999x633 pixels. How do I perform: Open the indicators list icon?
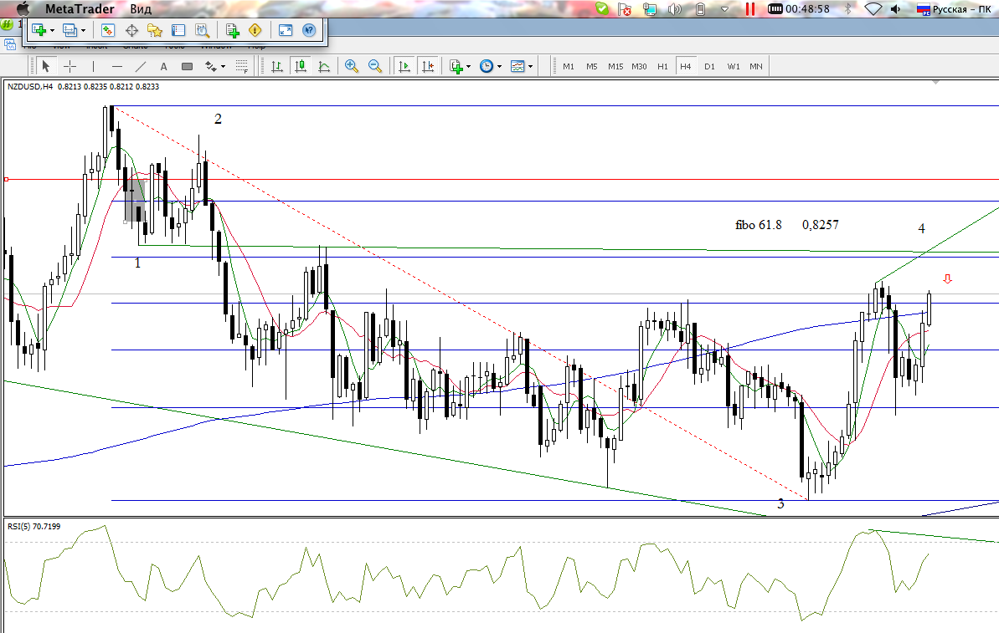click(456, 66)
